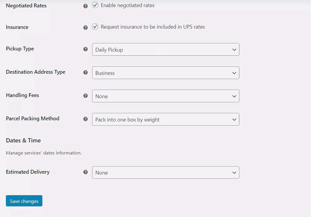
Task: Click the Pickup Type field label
Action: pos(20,49)
